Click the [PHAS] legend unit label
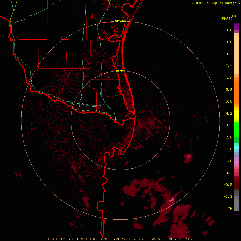 226,19
